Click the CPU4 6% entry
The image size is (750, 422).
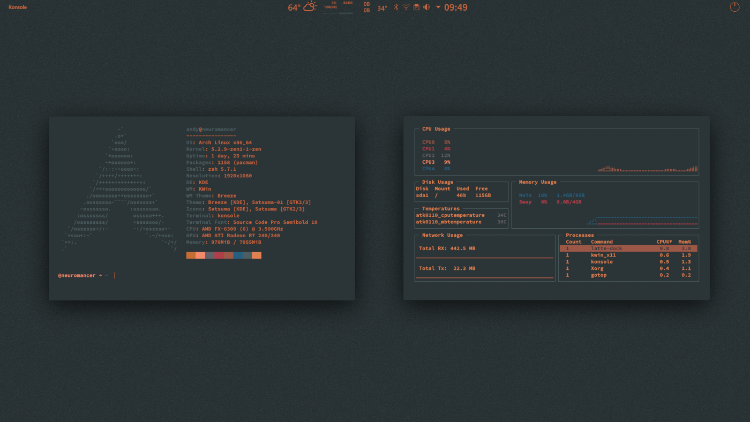[x=436, y=169]
